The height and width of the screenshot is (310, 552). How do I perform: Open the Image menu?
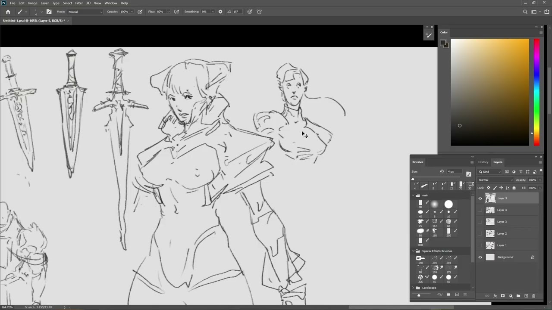coord(32,3)
